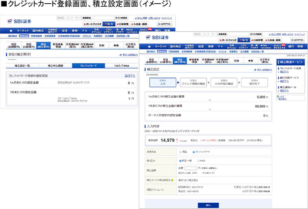Click the 次へ button
This screenshot has width=308, height=209.
208,205
